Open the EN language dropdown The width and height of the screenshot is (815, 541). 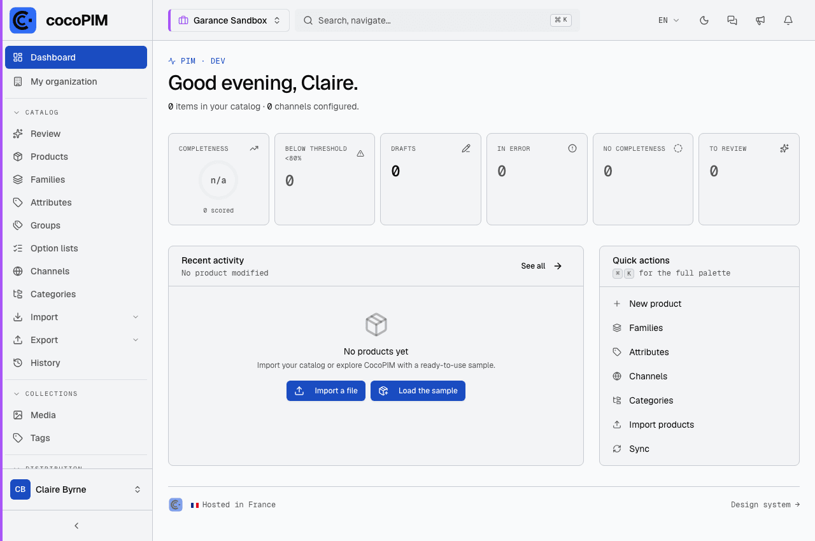click(x=669, y=20)
